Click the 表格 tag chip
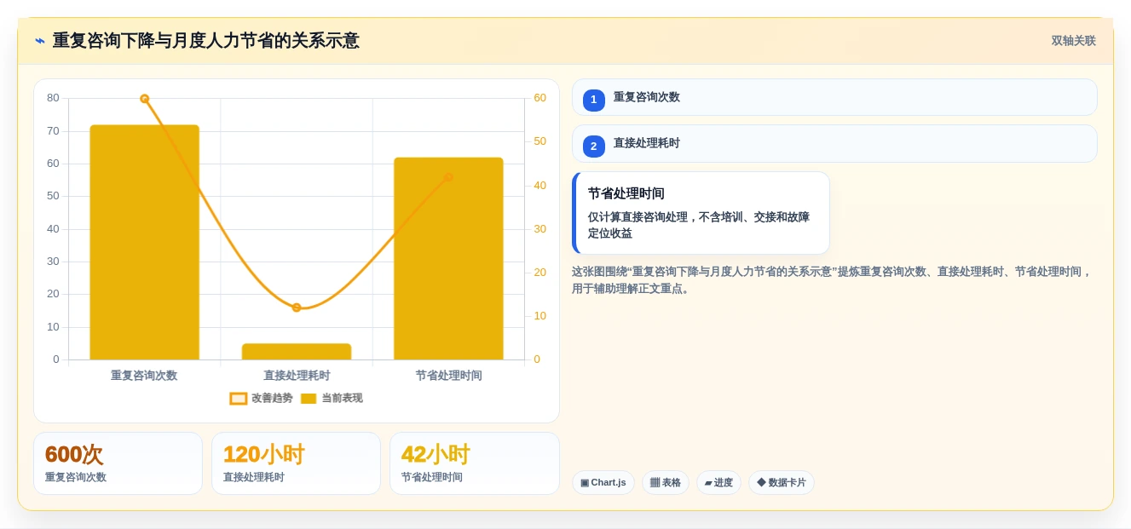This screenshot has height=529, width=1131. [666, 483]
